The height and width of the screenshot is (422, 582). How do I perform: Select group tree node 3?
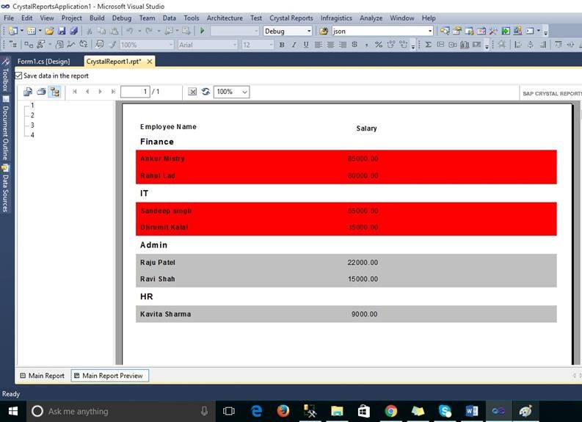click(33, 125)
